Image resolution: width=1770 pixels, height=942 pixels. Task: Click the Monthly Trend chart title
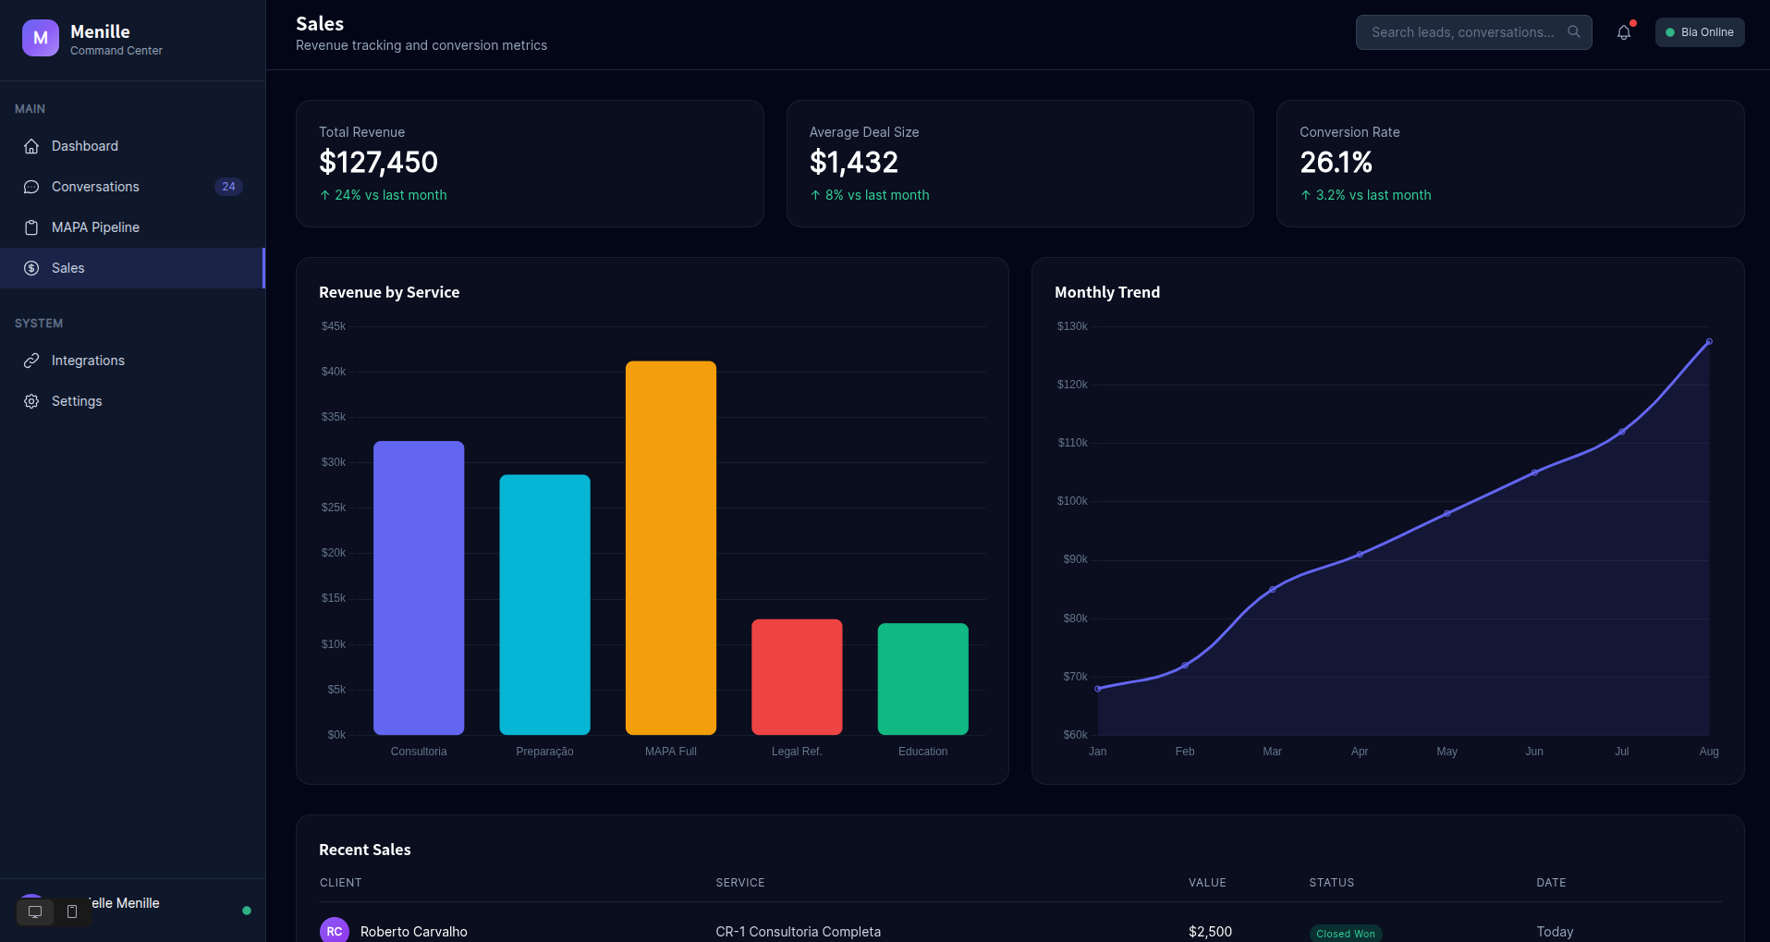1107,292
